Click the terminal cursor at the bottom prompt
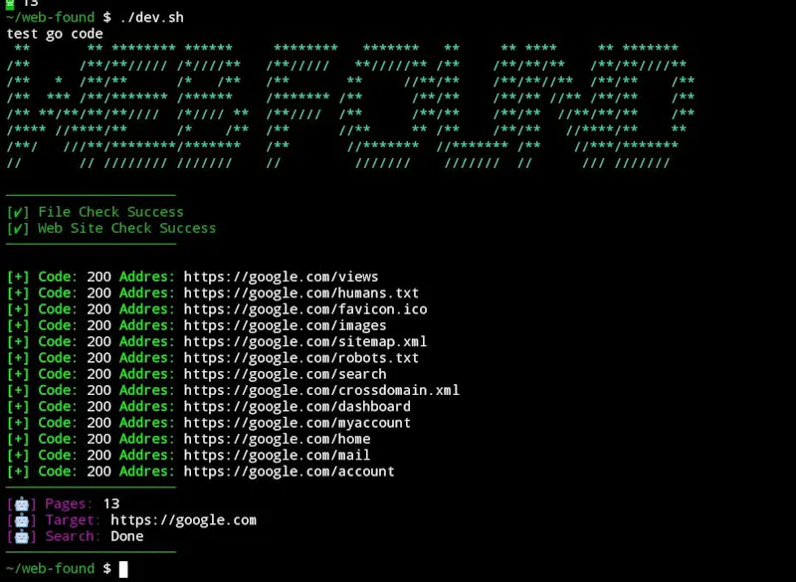 (123, 569)
